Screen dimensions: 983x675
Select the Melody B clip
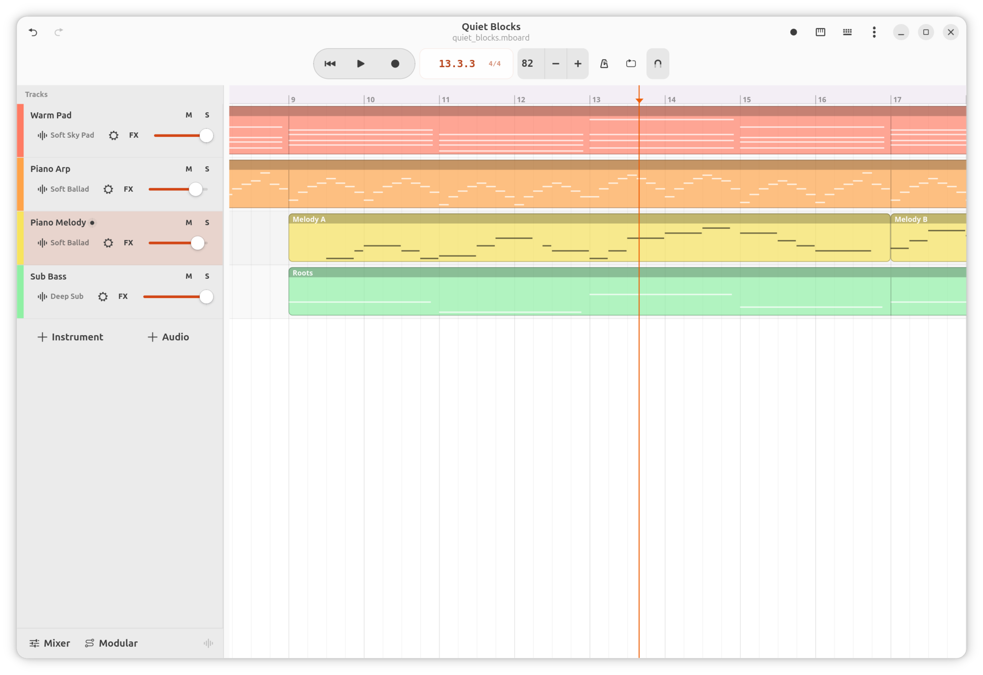point(929,238)
